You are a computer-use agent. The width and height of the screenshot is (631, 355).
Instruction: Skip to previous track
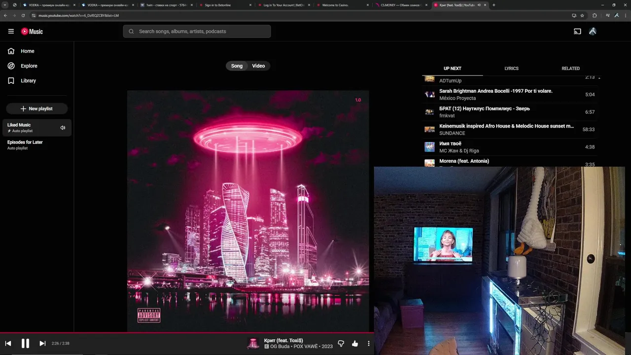click(8, 343)
